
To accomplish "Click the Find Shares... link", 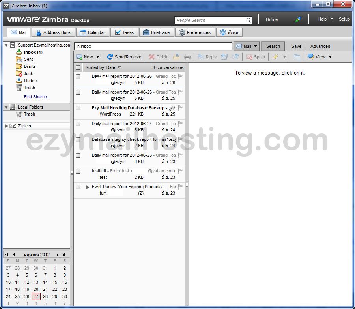I will point(37,97).
